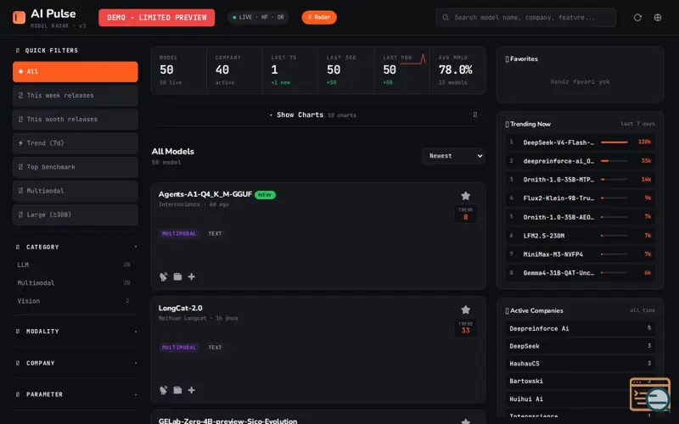Select DeepSeek in Active Companies
Viewport: 679px width, 424px height.
(581, 346)
